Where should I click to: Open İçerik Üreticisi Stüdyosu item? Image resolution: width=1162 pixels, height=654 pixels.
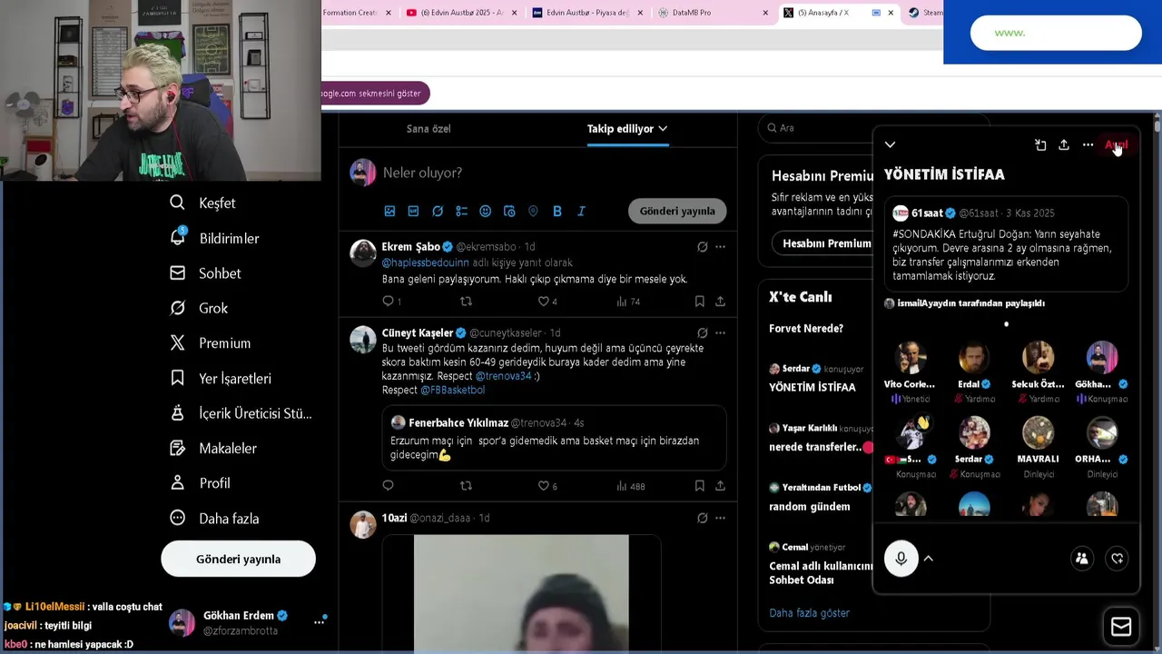241,413
